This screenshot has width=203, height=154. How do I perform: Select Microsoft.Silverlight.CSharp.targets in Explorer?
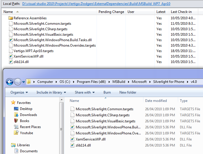click(x=103, y=115)
